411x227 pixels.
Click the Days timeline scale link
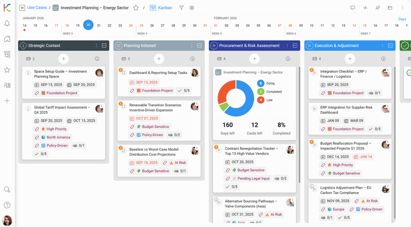pyautogui.click(x=402, y=19)
